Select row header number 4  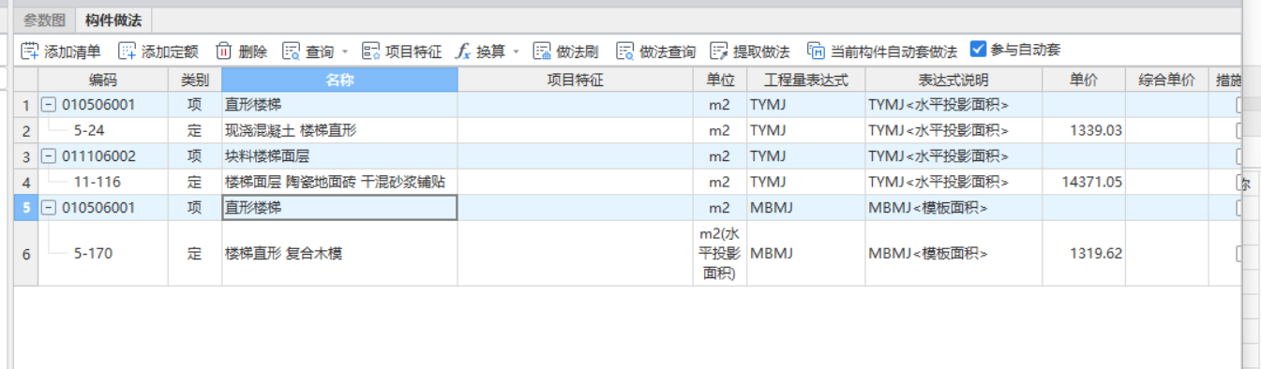pyautogui.click(x=26, y=182)
